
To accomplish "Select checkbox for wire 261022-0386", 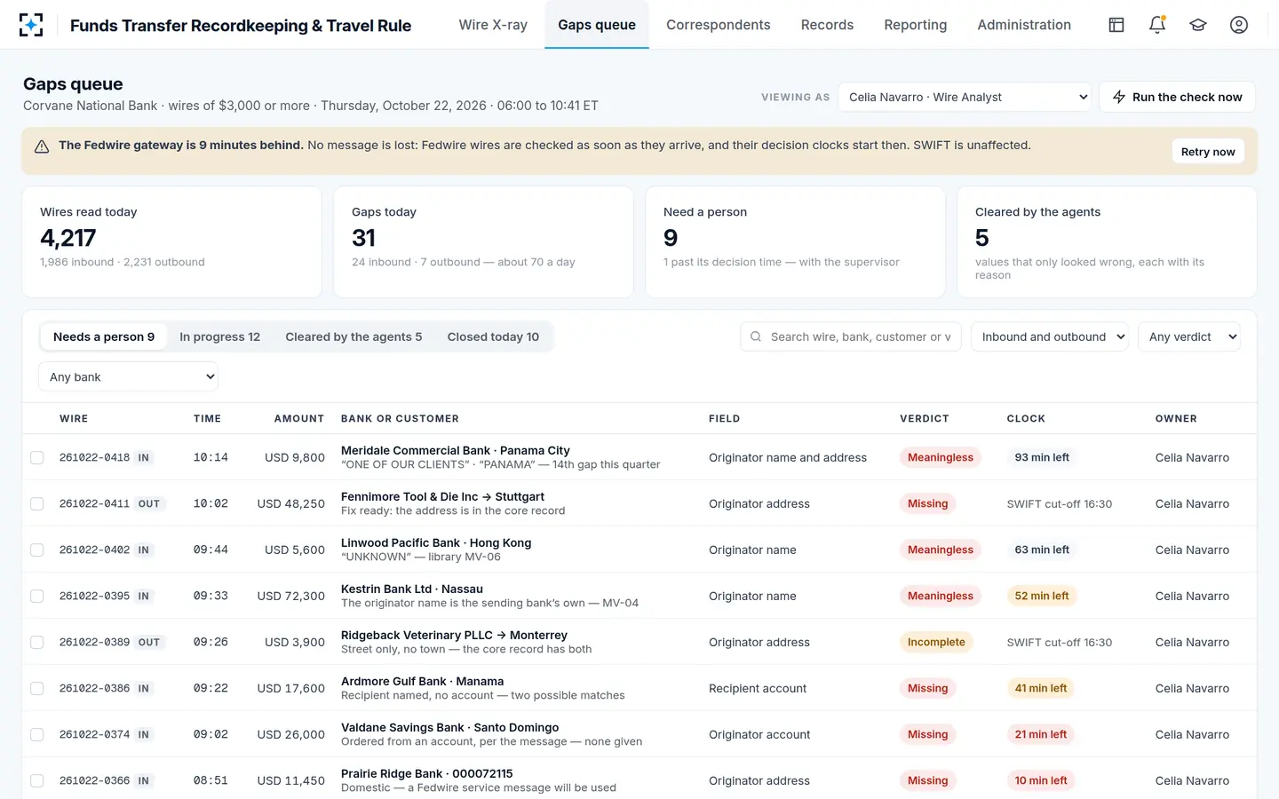I will 37,689.
